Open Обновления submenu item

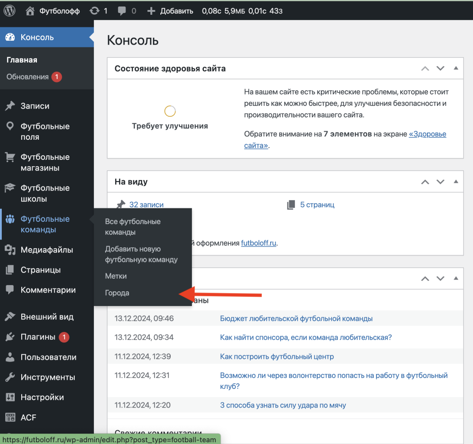pyautogui.click(x=27, y=77)
